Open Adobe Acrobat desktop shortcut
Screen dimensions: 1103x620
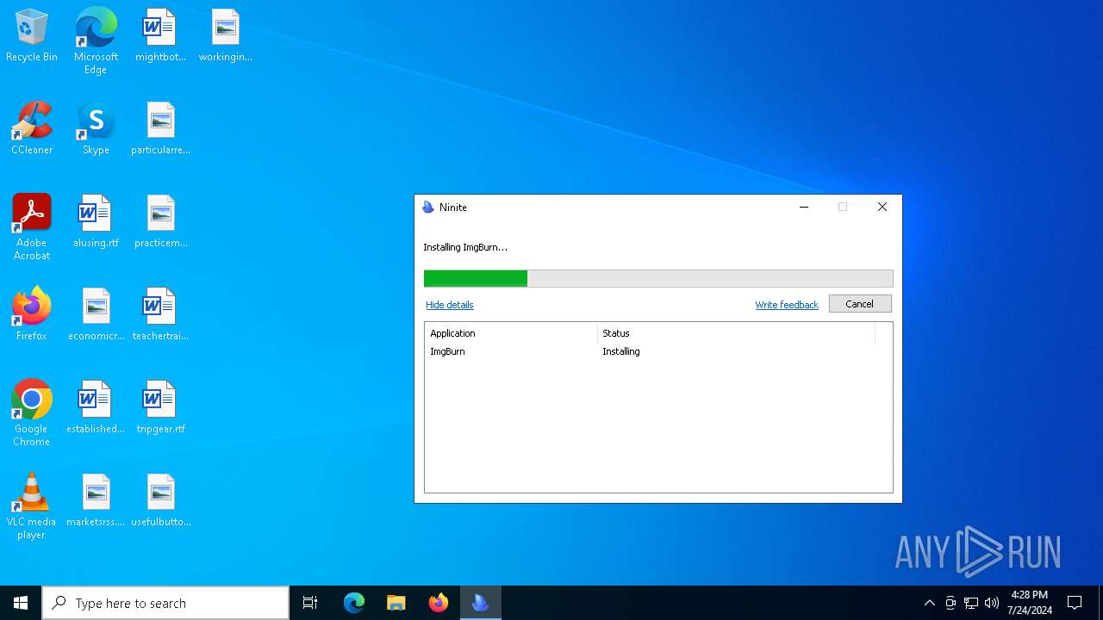(32, 227)
